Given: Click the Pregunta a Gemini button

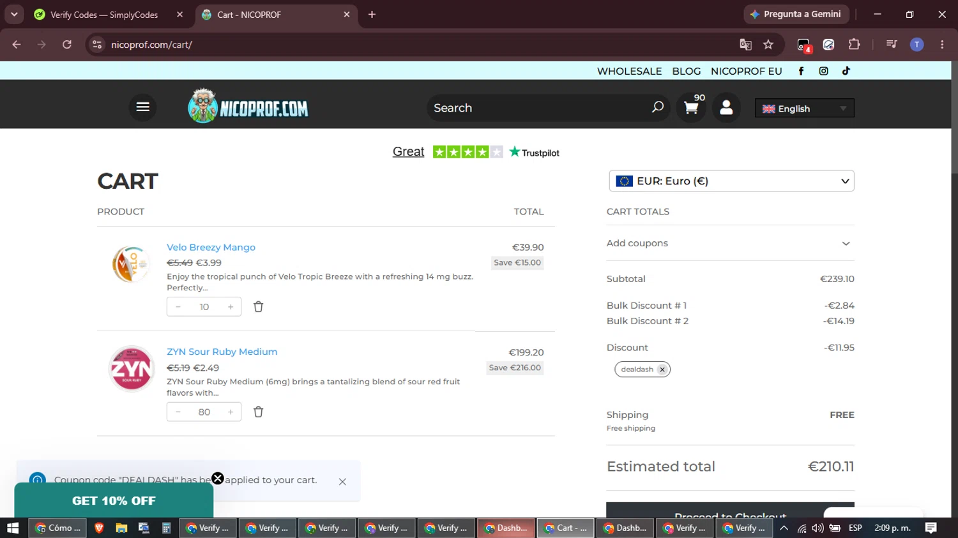Looking at the screenshot, I should tap(796, 14).
